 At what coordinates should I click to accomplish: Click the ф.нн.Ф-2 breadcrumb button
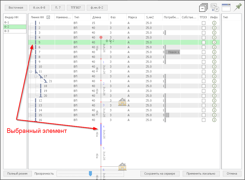97,8
